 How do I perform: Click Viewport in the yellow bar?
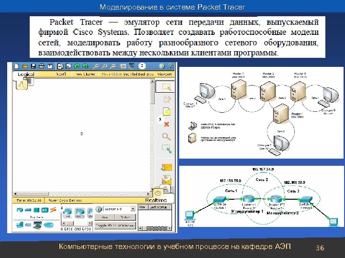coord(164,74)
